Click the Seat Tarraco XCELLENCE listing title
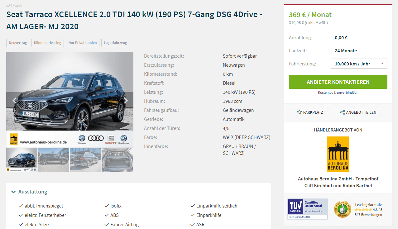This screenshot has width=398, height=229. 134,21
